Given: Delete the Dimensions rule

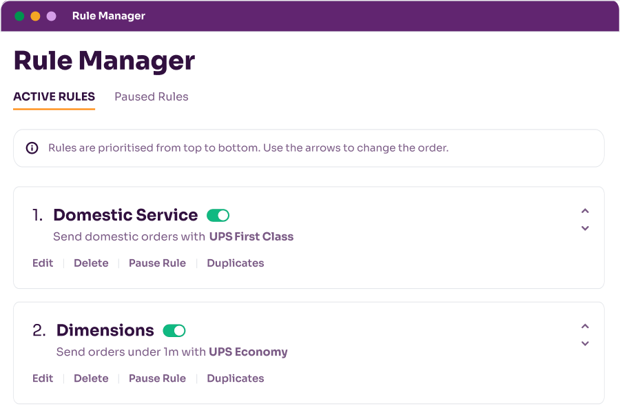Looking at the screenshot, I should [x=91, y=378].
